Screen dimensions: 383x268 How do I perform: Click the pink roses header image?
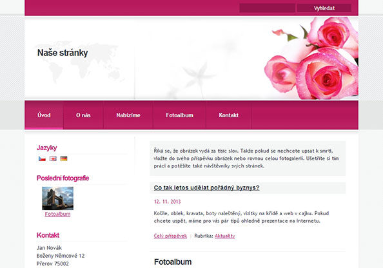pos(311,58)
